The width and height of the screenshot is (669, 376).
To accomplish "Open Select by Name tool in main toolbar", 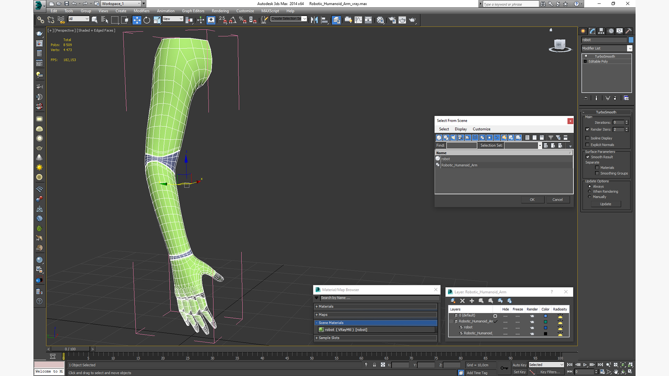I will pyautogui.click(x=105, y=20).
